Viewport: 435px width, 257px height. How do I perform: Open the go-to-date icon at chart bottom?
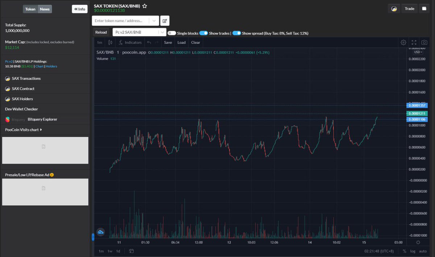[x=131, y=251]
